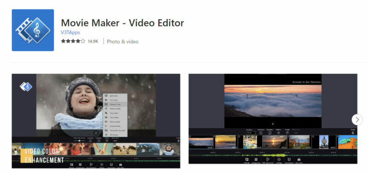Open the Photo & video category link
368x173 pixels.
[122, 42]
